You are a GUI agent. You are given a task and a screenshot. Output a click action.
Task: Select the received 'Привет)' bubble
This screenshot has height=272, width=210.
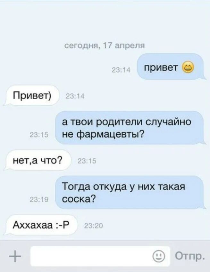click(32, 95)
